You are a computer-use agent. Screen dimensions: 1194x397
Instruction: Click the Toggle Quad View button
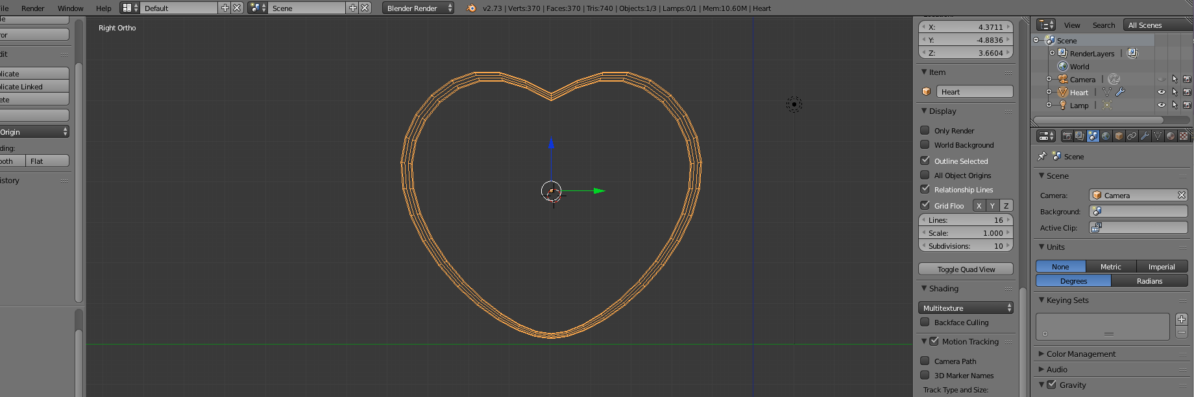tap(966, 269)
